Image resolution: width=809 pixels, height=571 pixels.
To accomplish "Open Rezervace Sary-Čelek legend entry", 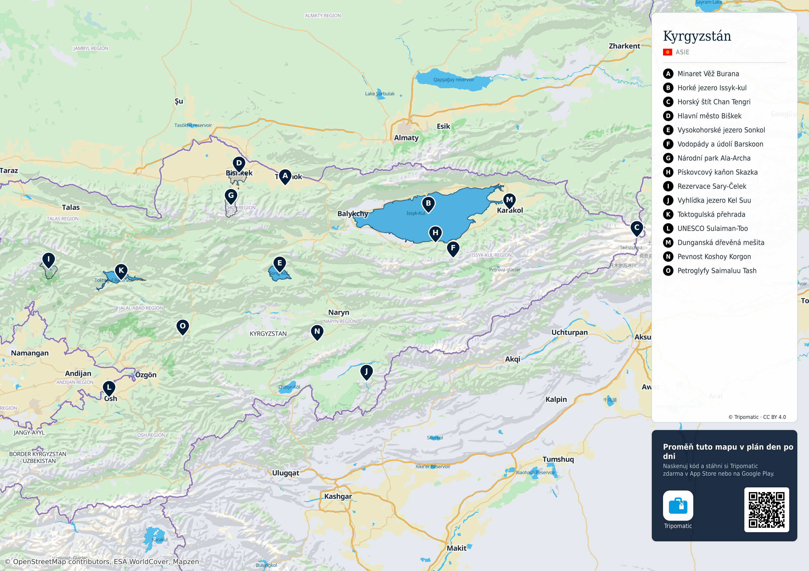I will coord(705,186).
